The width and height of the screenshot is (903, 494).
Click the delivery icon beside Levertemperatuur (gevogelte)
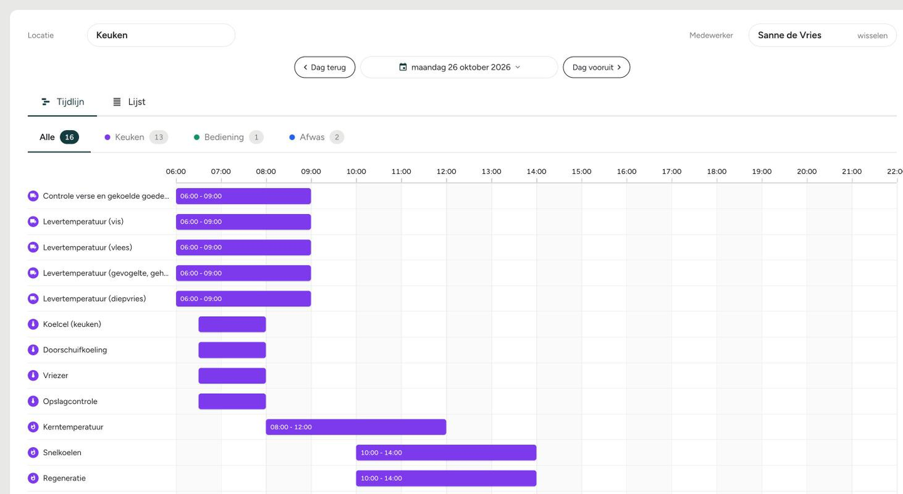click(33, 273)
